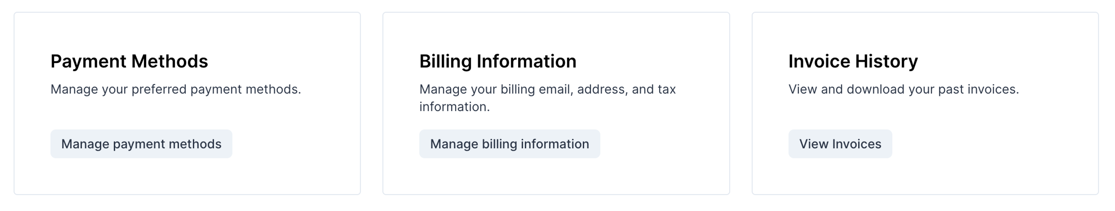
Task: Click "View and download your past invoices." text
Action: (903, 89)
